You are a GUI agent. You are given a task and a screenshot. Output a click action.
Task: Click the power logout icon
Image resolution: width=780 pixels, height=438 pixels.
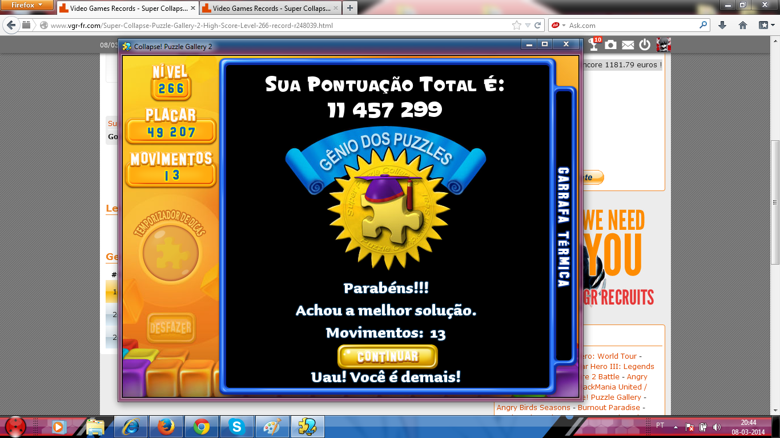click(x=645, y=44)
